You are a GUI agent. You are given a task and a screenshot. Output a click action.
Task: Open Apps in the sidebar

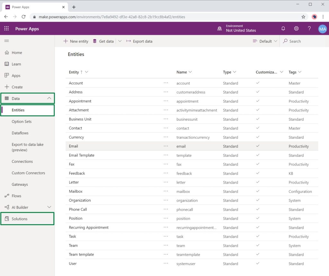tap(27, 76)
